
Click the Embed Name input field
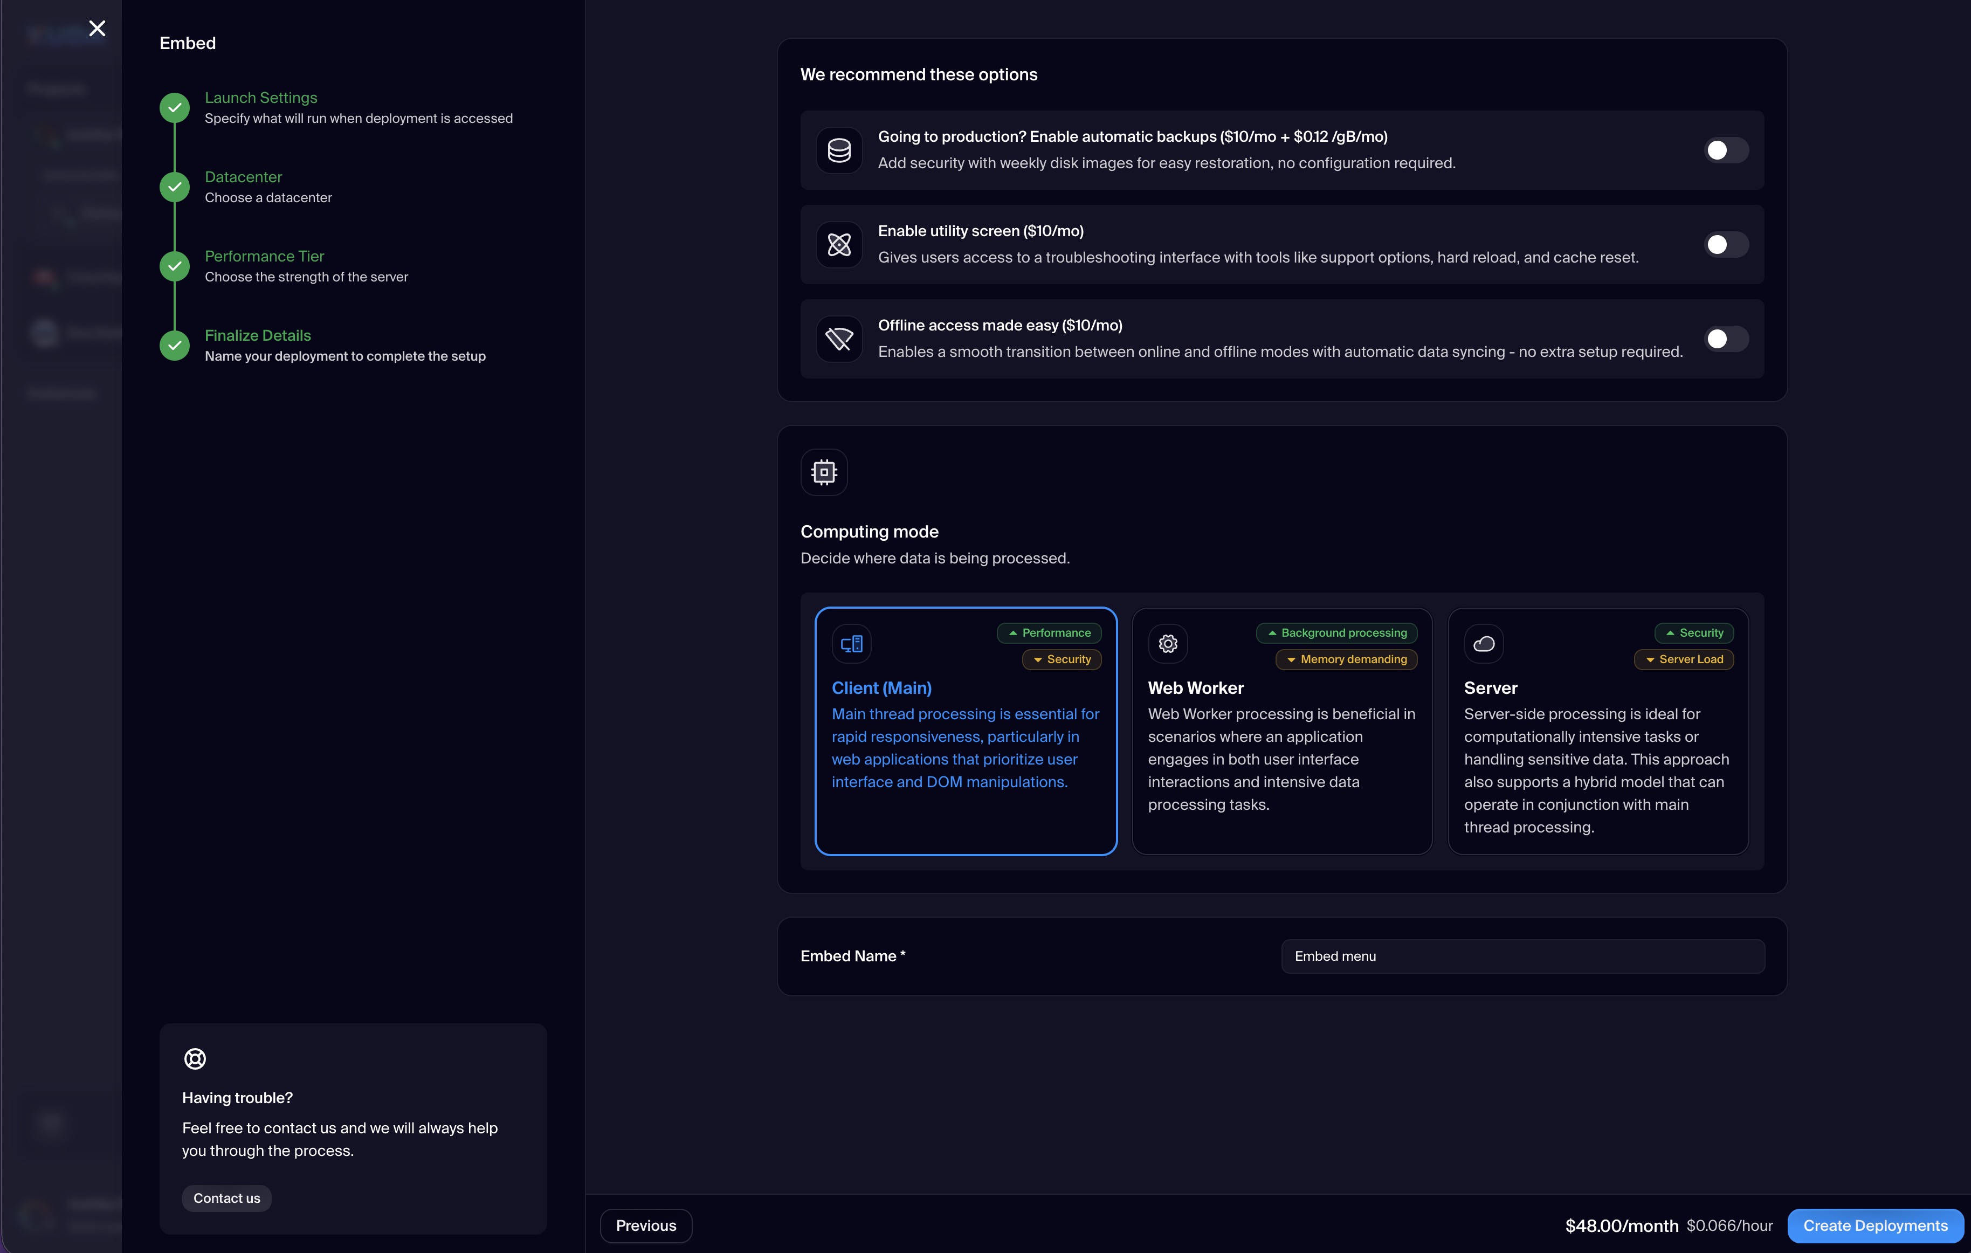1522,956
